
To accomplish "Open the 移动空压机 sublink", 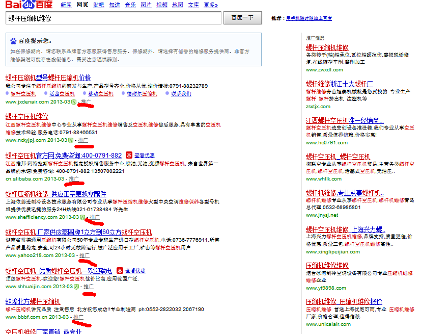I will (x=101, y=94).
